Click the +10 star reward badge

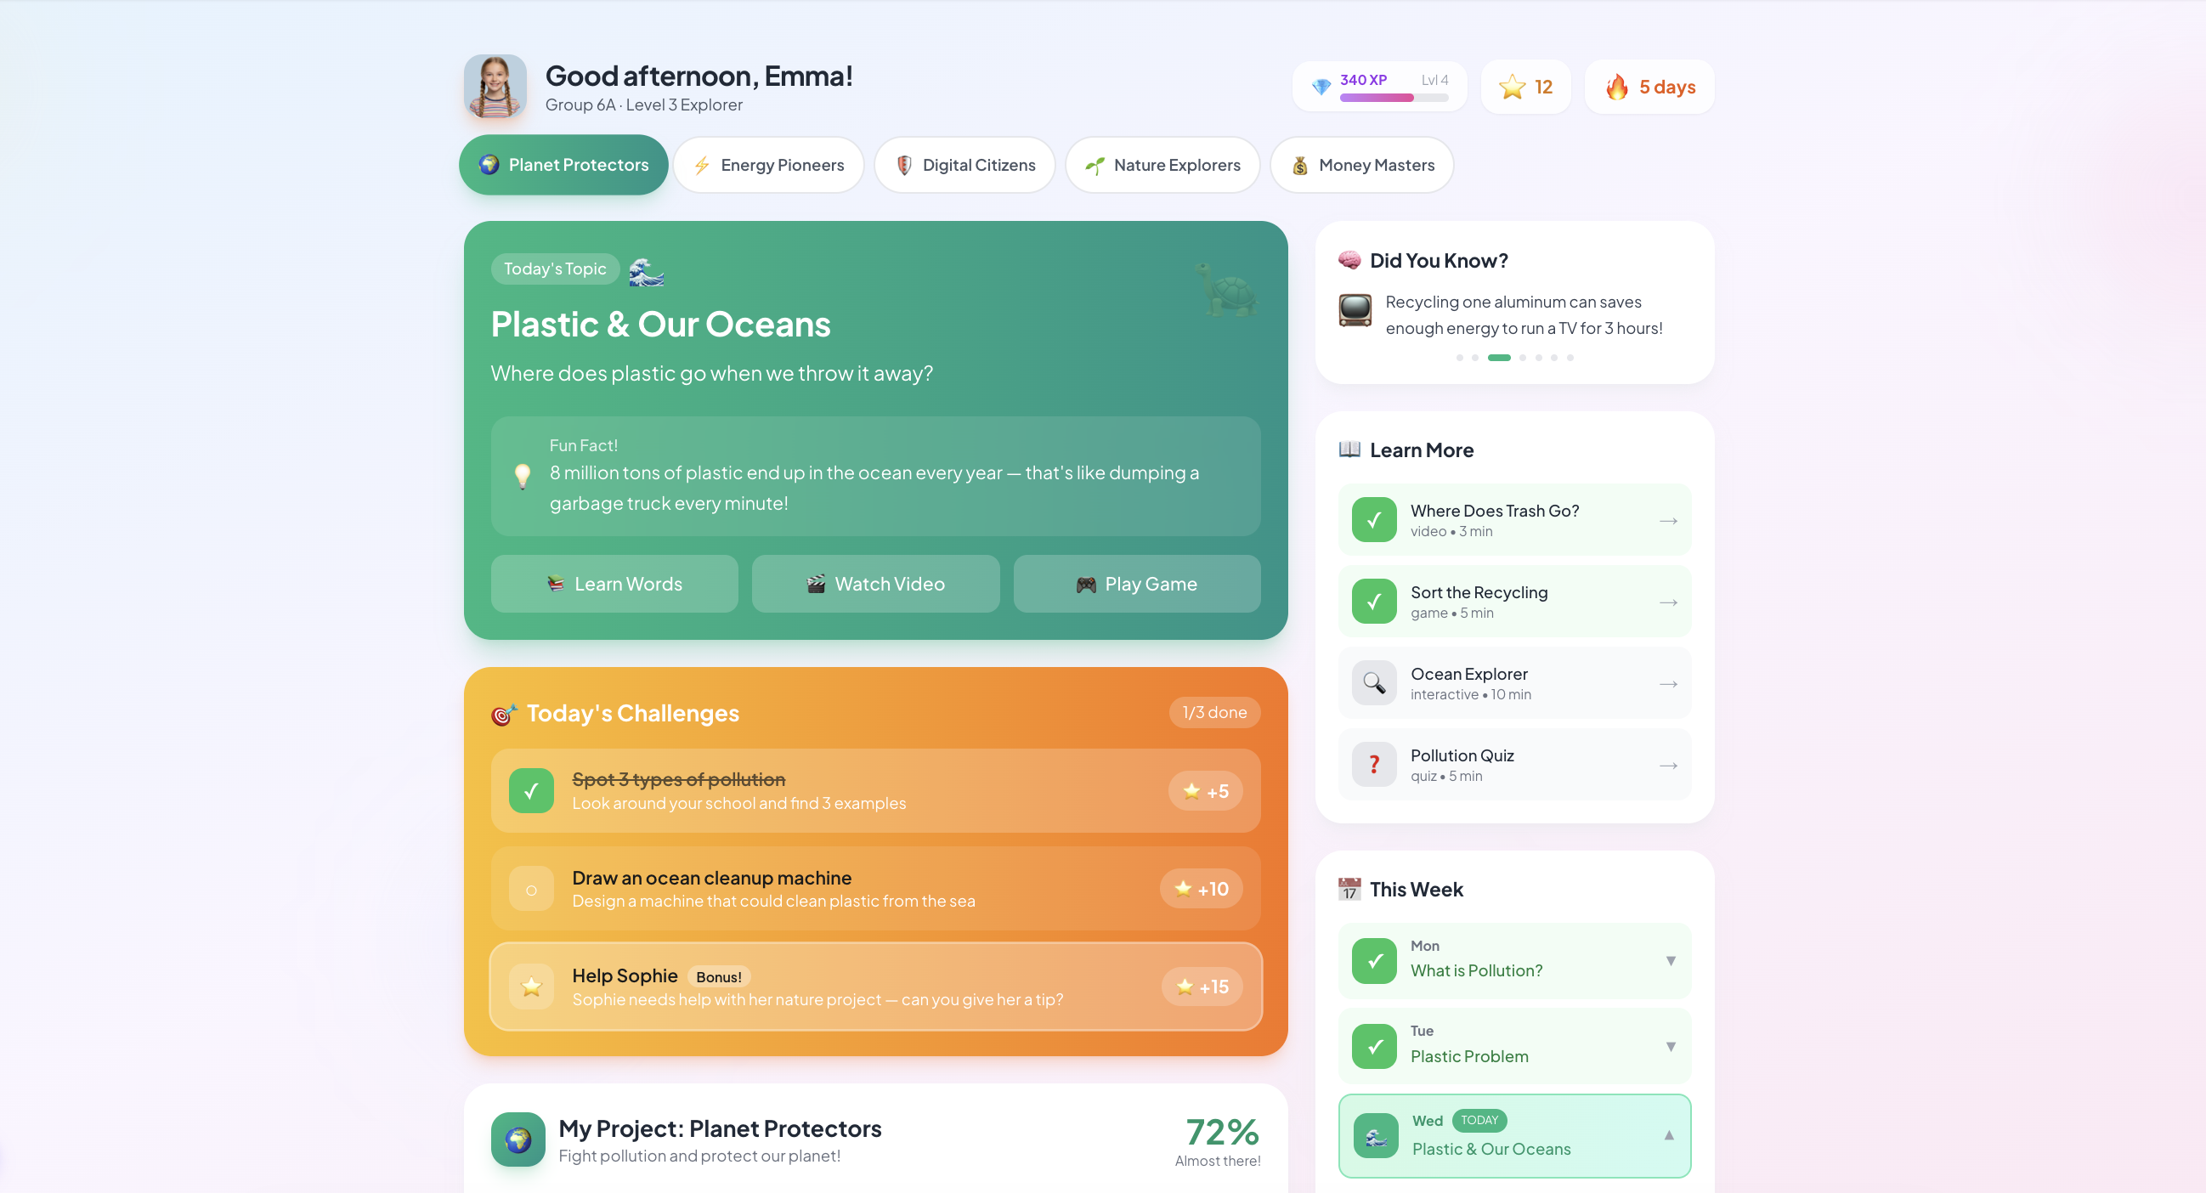pos(1201,889)
